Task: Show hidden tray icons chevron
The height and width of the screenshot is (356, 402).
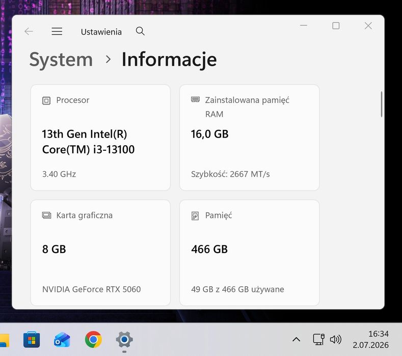Action: [297, 340]
